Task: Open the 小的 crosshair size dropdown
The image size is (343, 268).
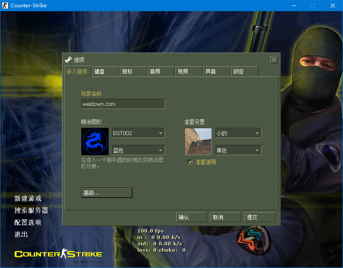Action: (238, 133)
